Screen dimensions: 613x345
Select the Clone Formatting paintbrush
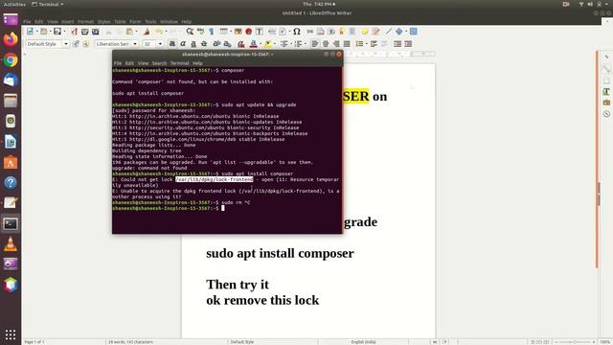pyautogui.click(x=147, y=32)
